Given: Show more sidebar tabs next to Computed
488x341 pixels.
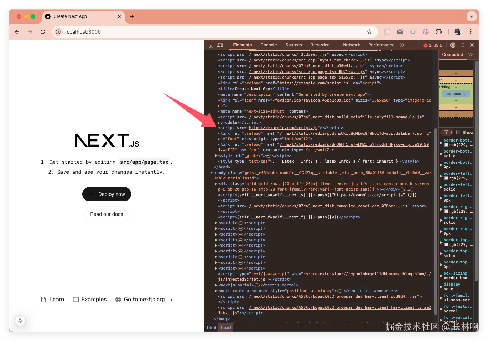Looking at the screenshot, I should [x=470, y=55].
